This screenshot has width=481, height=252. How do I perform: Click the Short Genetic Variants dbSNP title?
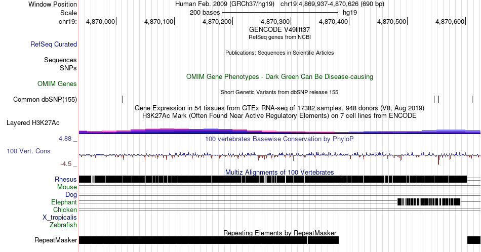[x=279, y=92]
